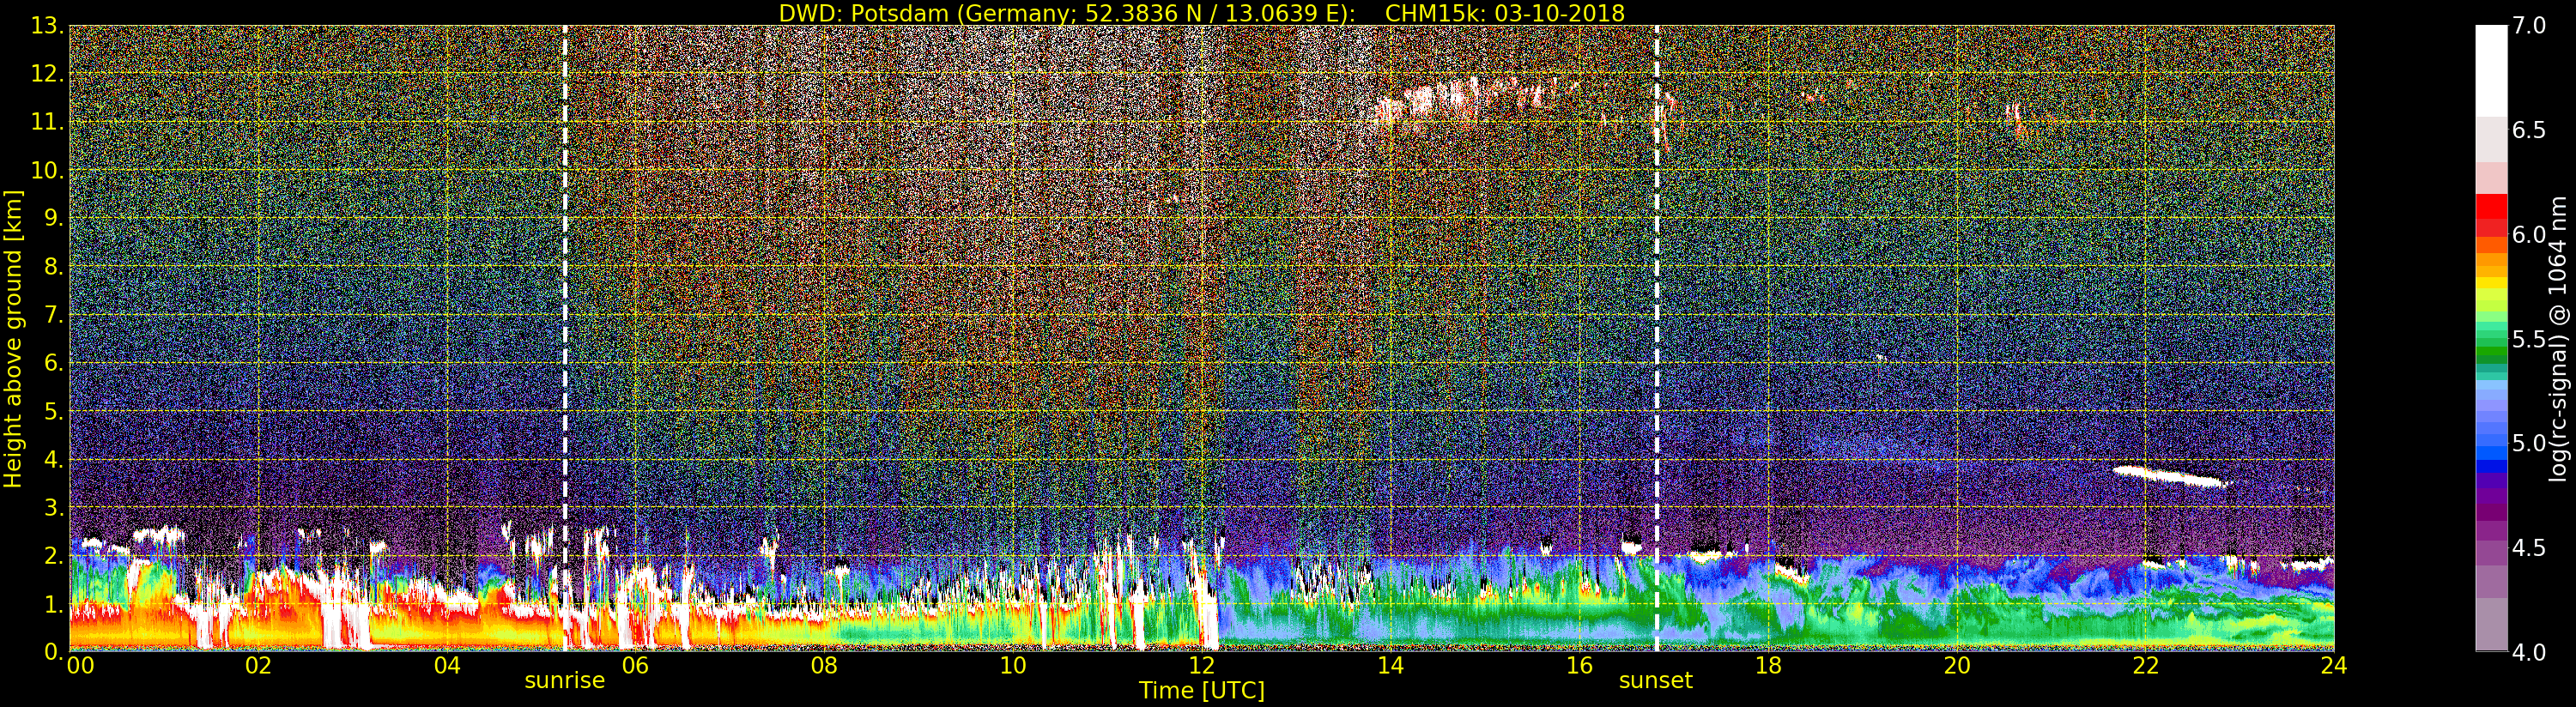This screenshot has width=2576, height=707.
Task: Click the '1.' height tick label
Action: (x=53, y=604)
